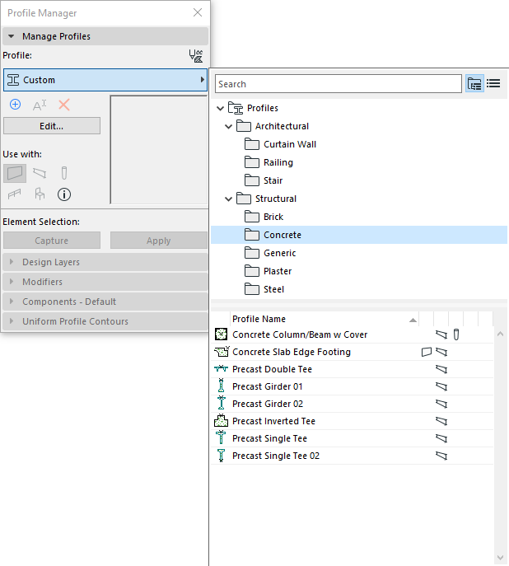Click the info icon under Use with
Image resolution: width=509 pixels, height=566 pixels.
tap(64, 194)
